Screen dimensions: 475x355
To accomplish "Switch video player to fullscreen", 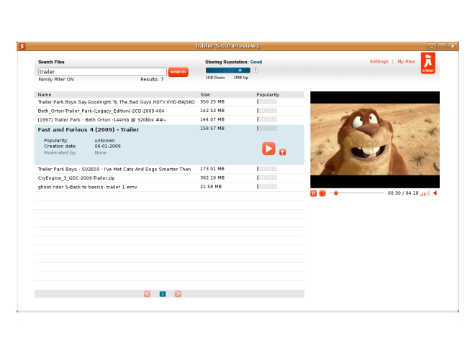I will click(x=322, y=193).
